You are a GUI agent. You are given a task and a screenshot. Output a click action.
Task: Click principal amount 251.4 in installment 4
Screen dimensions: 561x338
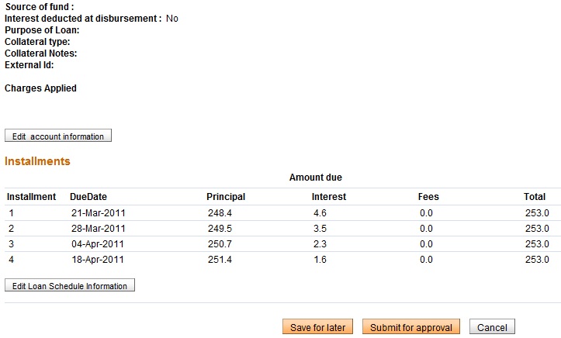(x=220, y=260)
